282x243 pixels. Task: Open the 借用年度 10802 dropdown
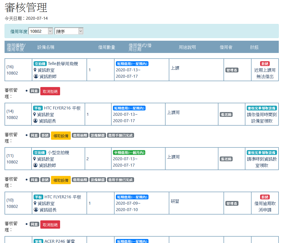click(x=41, y=31)
